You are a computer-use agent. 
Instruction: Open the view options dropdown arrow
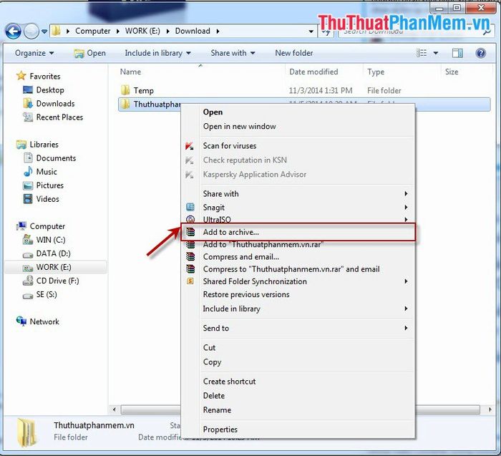[x=435, y=53]
